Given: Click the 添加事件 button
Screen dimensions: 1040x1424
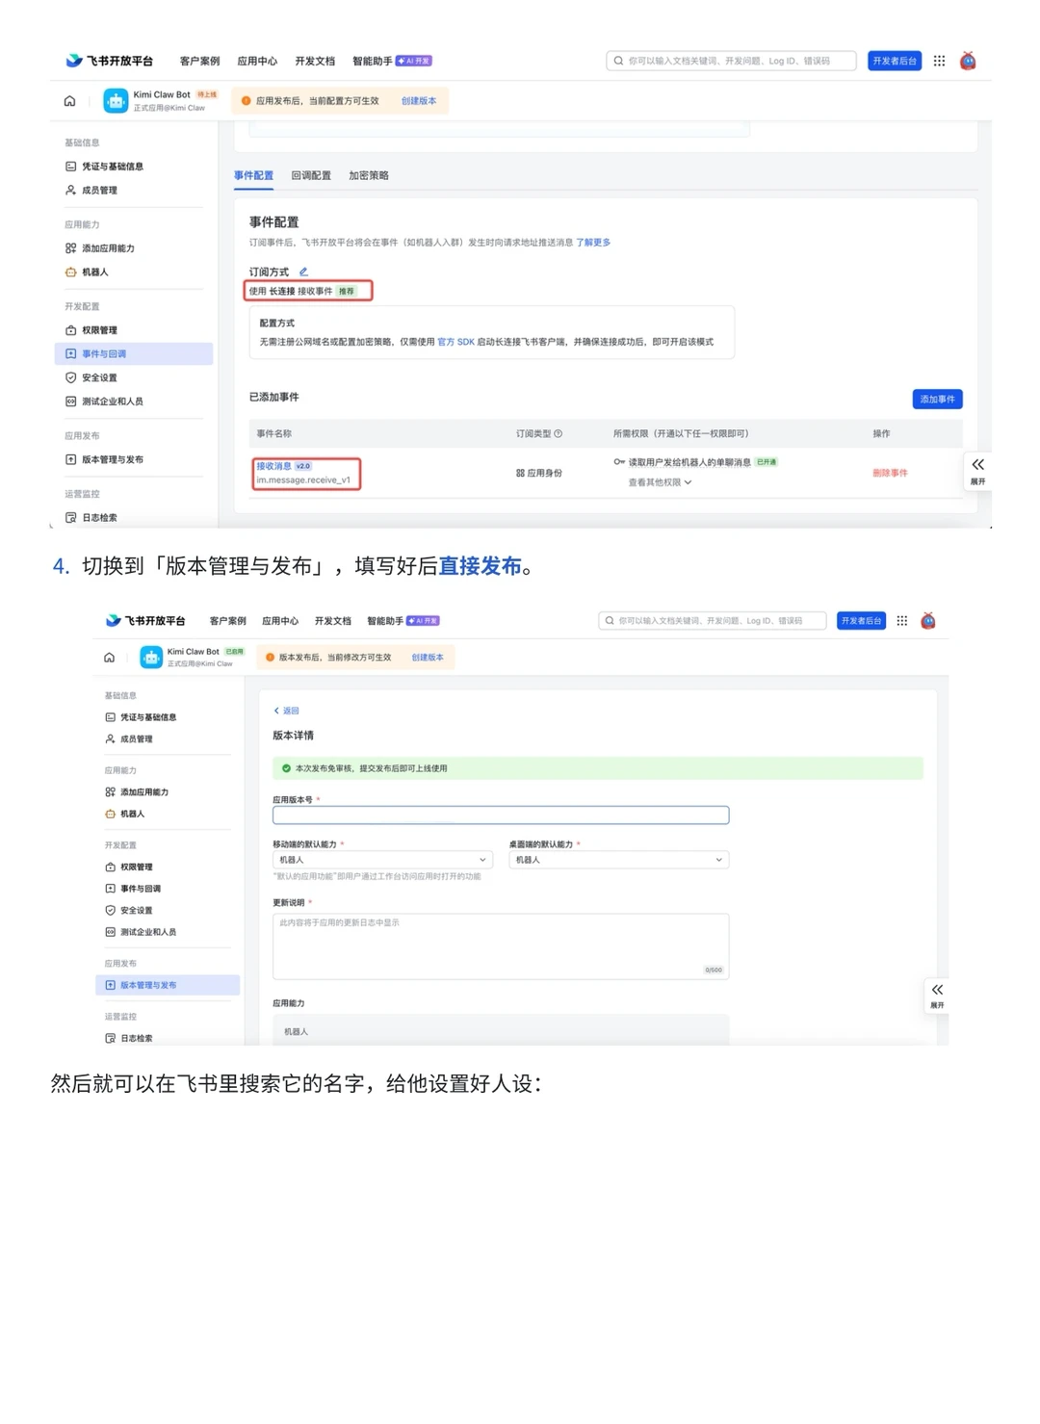Looking at the screenshot, I should pyautogui.click(x=937, y=399).
